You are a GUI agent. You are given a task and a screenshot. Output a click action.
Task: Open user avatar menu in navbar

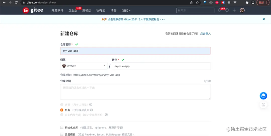(243, 10)
